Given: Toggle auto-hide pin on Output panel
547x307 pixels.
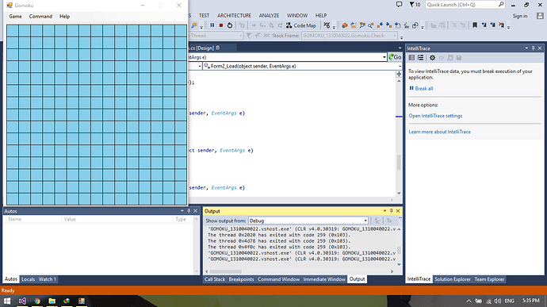Looking at the screenshot, I should [x=391, y=211].
